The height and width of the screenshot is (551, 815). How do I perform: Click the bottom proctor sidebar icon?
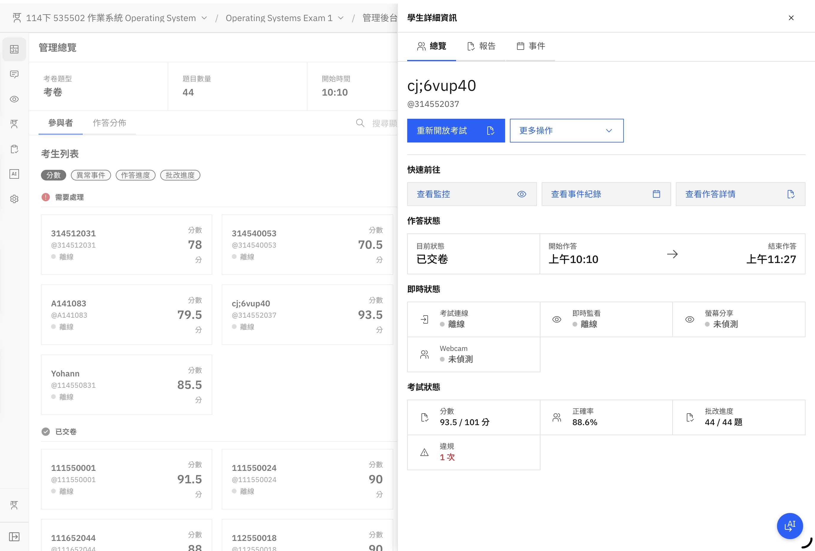click(14, 505)
